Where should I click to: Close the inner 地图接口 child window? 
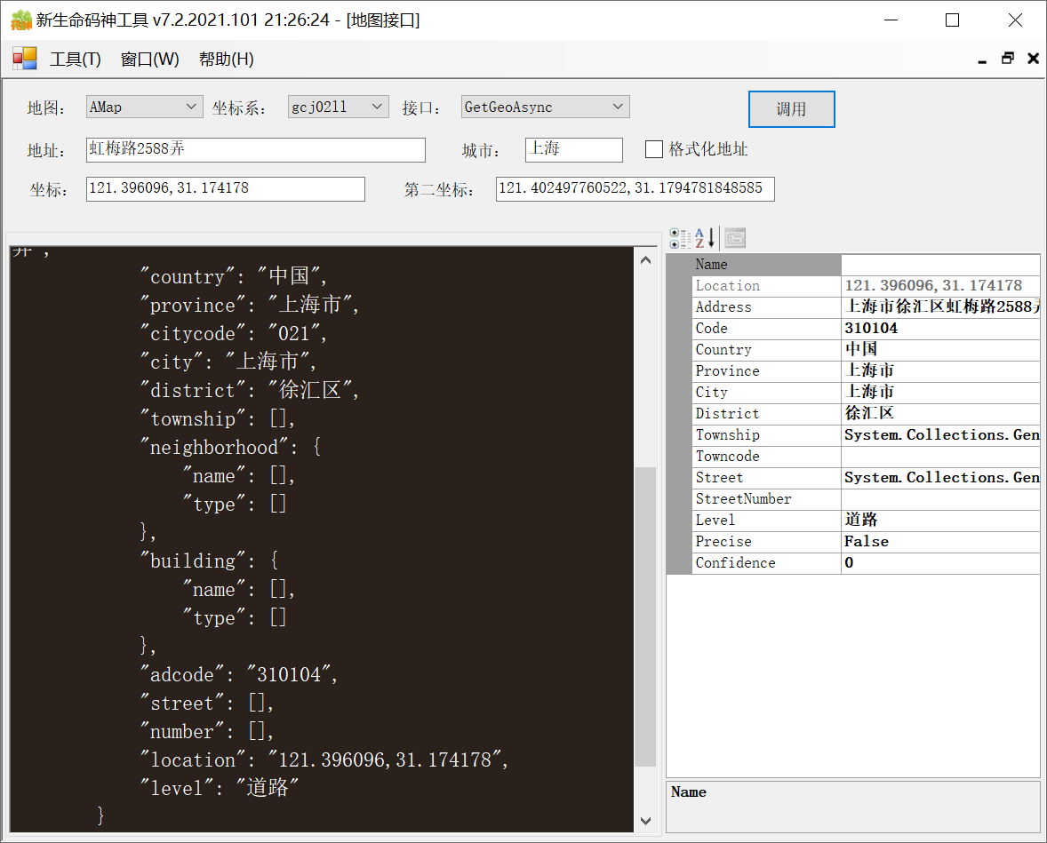1033,59
